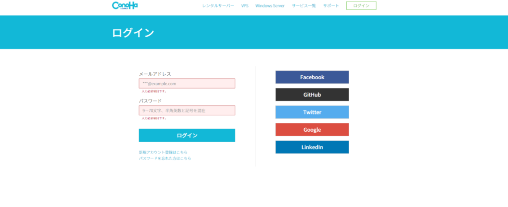
Task: Sign in with Google
Action: pyautogui.click(x=312, y=130)
